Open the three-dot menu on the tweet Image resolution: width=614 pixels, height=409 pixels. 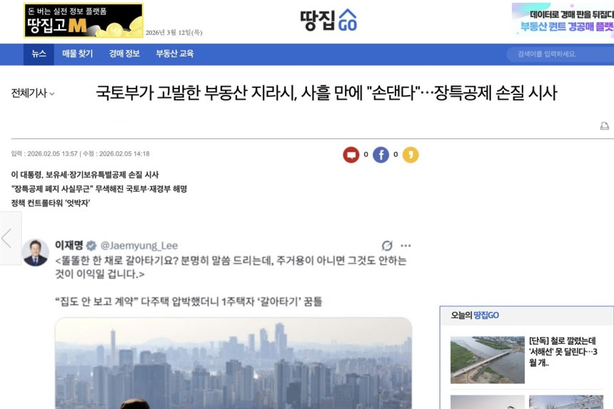tap(406, 246)
